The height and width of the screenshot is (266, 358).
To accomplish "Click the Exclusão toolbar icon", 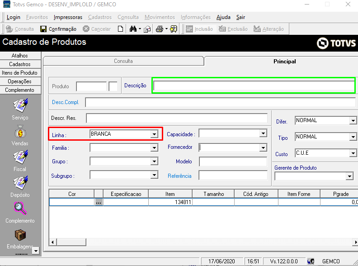I will 222,29.
